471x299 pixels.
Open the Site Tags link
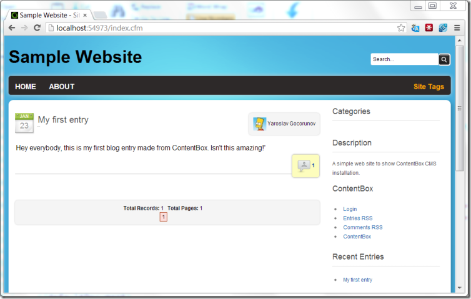tap(429, 87)
